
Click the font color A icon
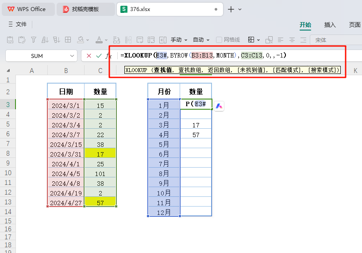pos(99,40)
